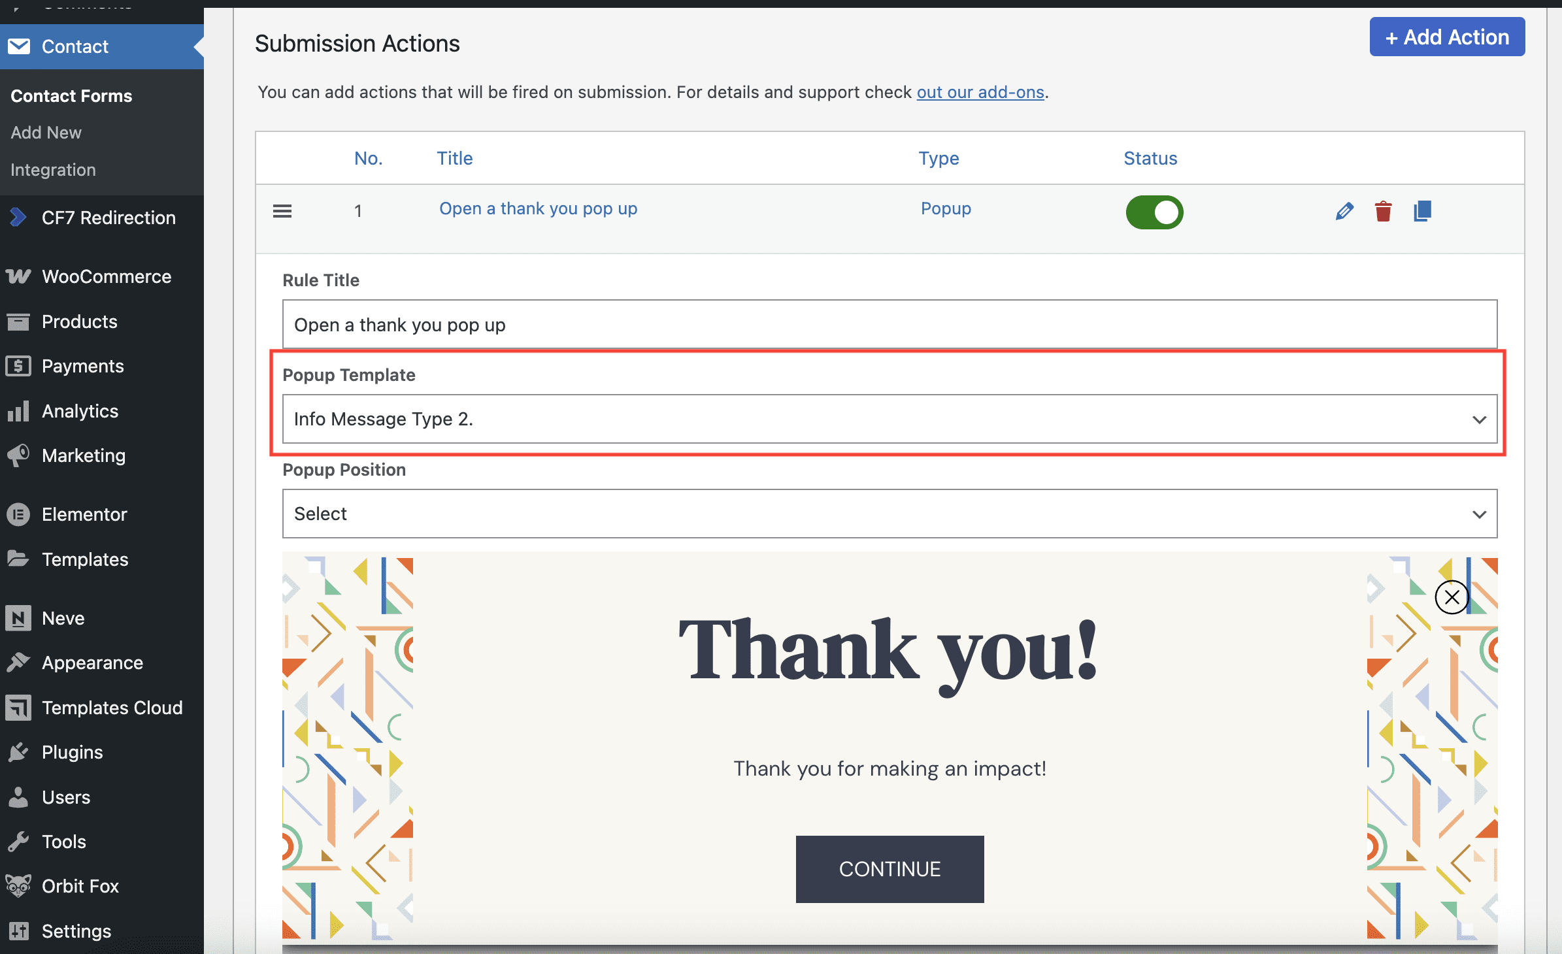Duplicate the action with the copy icon

[x=1422, y=211]
